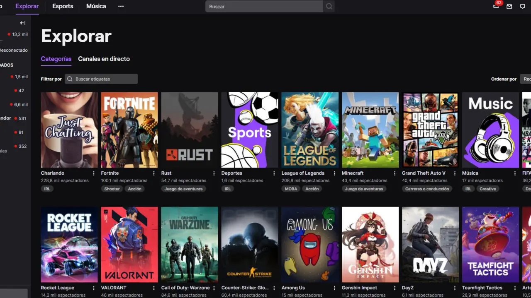
Task: Open three-dot menu for Minecraft category
Action: [395, 173]
